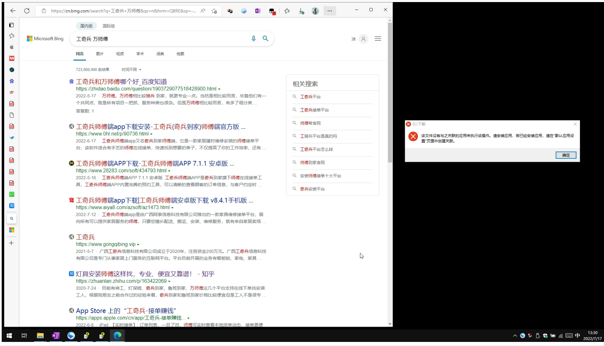Image resolution: width=604 pixels, height=346 pixels.
Task: Open the 图片 search tab
Action: [100, 54]
